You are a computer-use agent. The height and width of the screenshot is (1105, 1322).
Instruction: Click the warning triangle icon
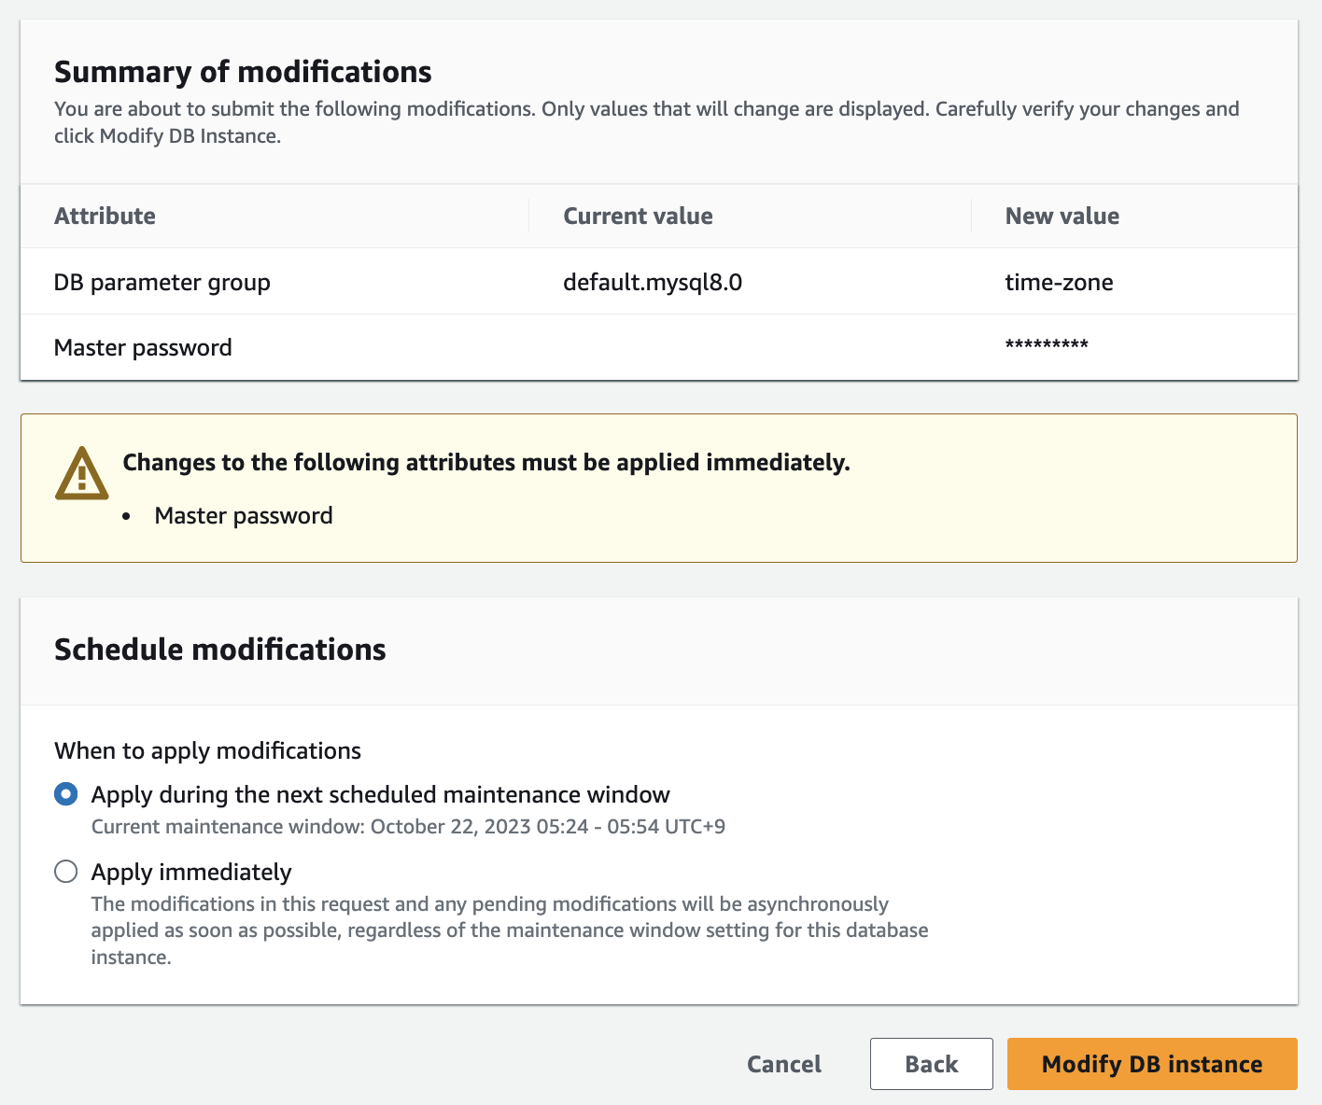pyautogui.click(x=82, y=474)
